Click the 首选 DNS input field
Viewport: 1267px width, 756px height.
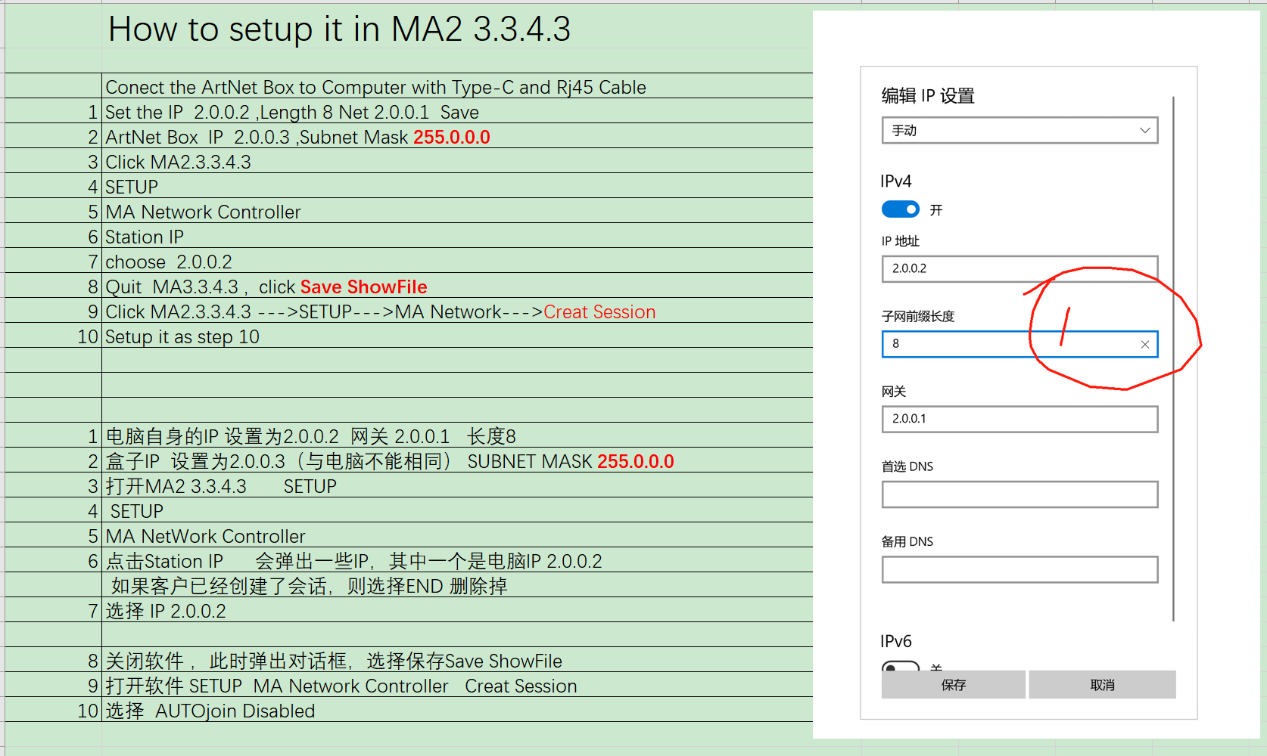coord(1020,494)
